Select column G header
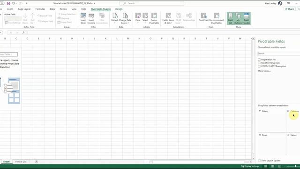Screen dimensions: 300x169 pos(61,38)
